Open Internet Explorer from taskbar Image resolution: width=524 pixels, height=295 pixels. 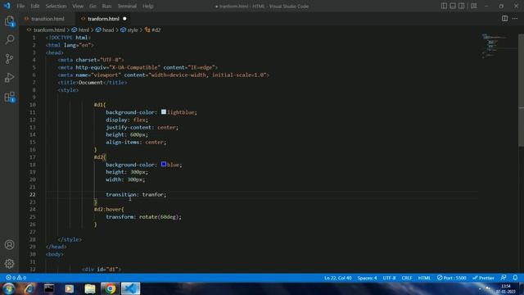(x=29, y=288)
